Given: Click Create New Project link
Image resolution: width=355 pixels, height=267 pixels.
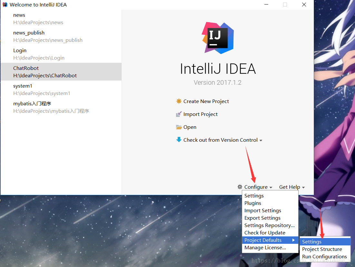Looking at the screenshot, I should click(x=206, y=101).
